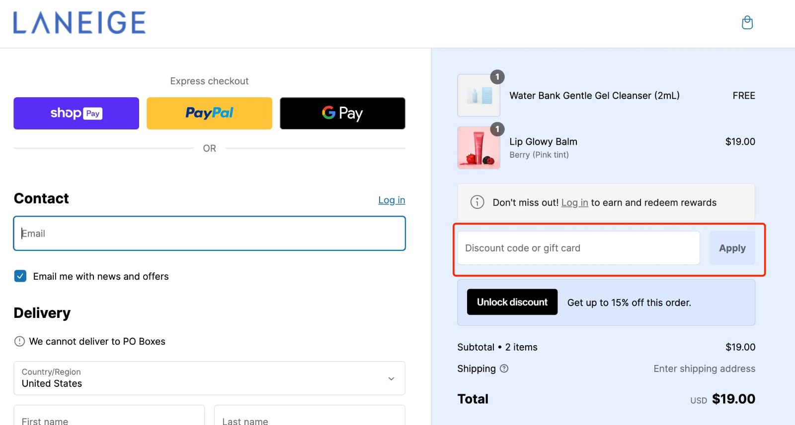The height and width of the screenshot is (425, 795).
Task: Choose Google Pay for checkout
Action: (x=342, y=113)
